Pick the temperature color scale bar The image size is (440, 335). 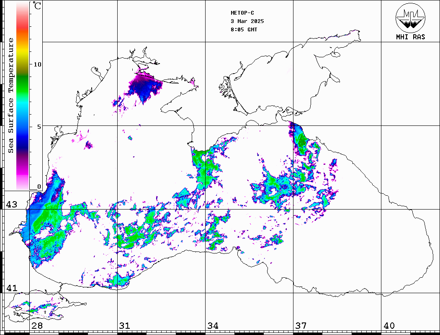pos(23,96)
